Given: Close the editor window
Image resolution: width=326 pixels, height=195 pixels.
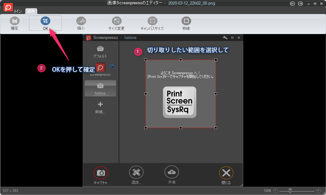Looking at the screenshot, I should 322,4.
